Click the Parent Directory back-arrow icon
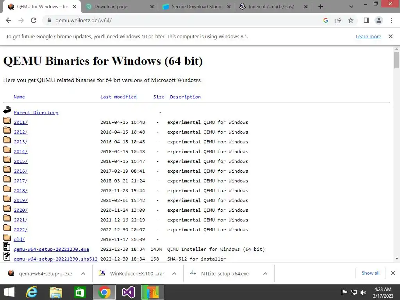 pyautogui.click(x=7, y=110)
